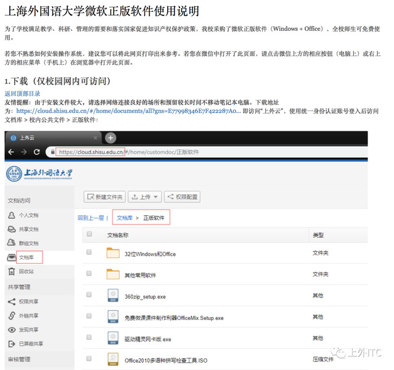The height and width of the screenshot is (370, 394).
Task: Open 共享文档 in the sidebar
Action: point(12,229)
